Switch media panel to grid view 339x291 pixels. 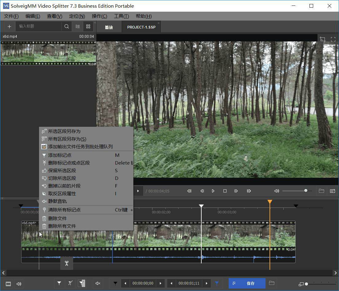[88, 26]
